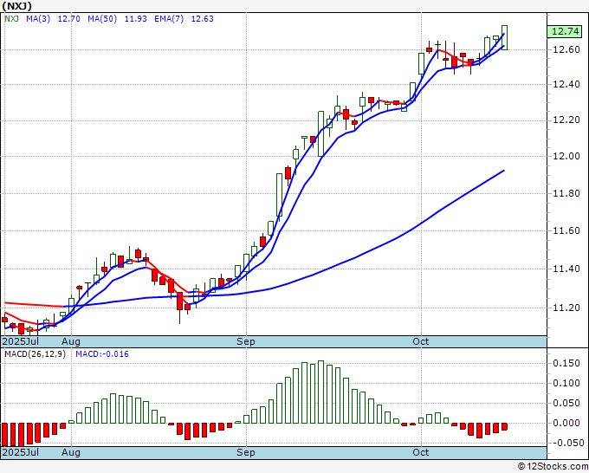Click the 12.40 price axis label
589x473 pixels.
pos(566,84)
